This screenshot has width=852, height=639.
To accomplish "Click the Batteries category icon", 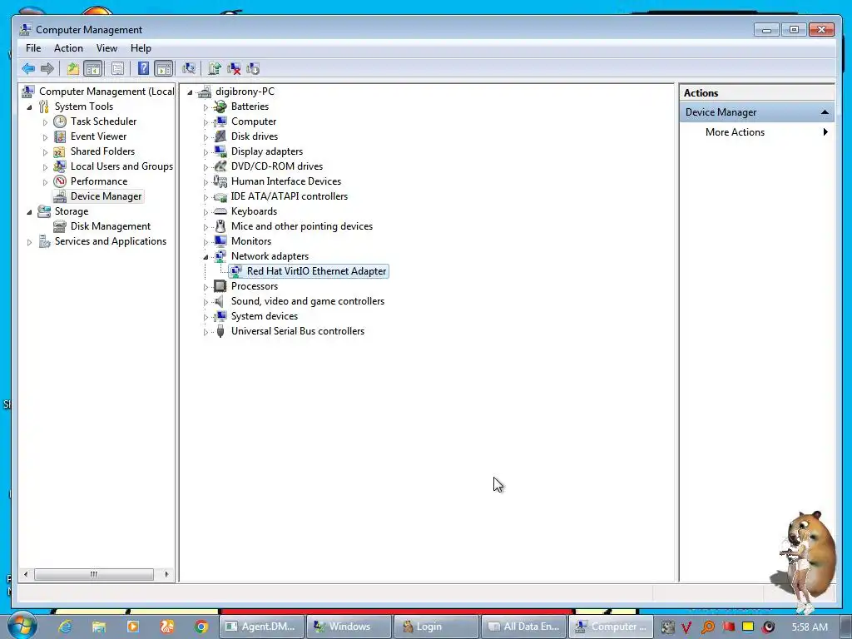I will (x=220, y=106).
